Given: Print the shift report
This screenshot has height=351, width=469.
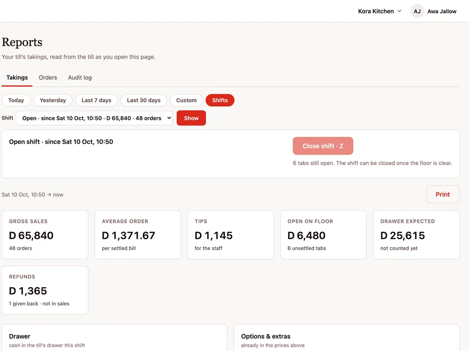Looking at the screenshot, I should [x=443, y=195].
